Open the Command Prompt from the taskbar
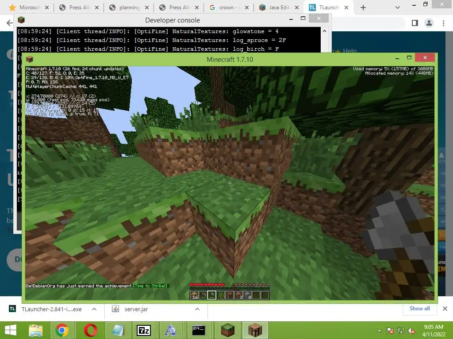 coord(199,330)
